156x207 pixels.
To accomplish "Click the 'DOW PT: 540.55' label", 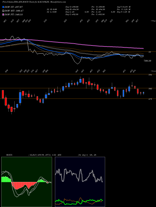I will click(13, 14).
